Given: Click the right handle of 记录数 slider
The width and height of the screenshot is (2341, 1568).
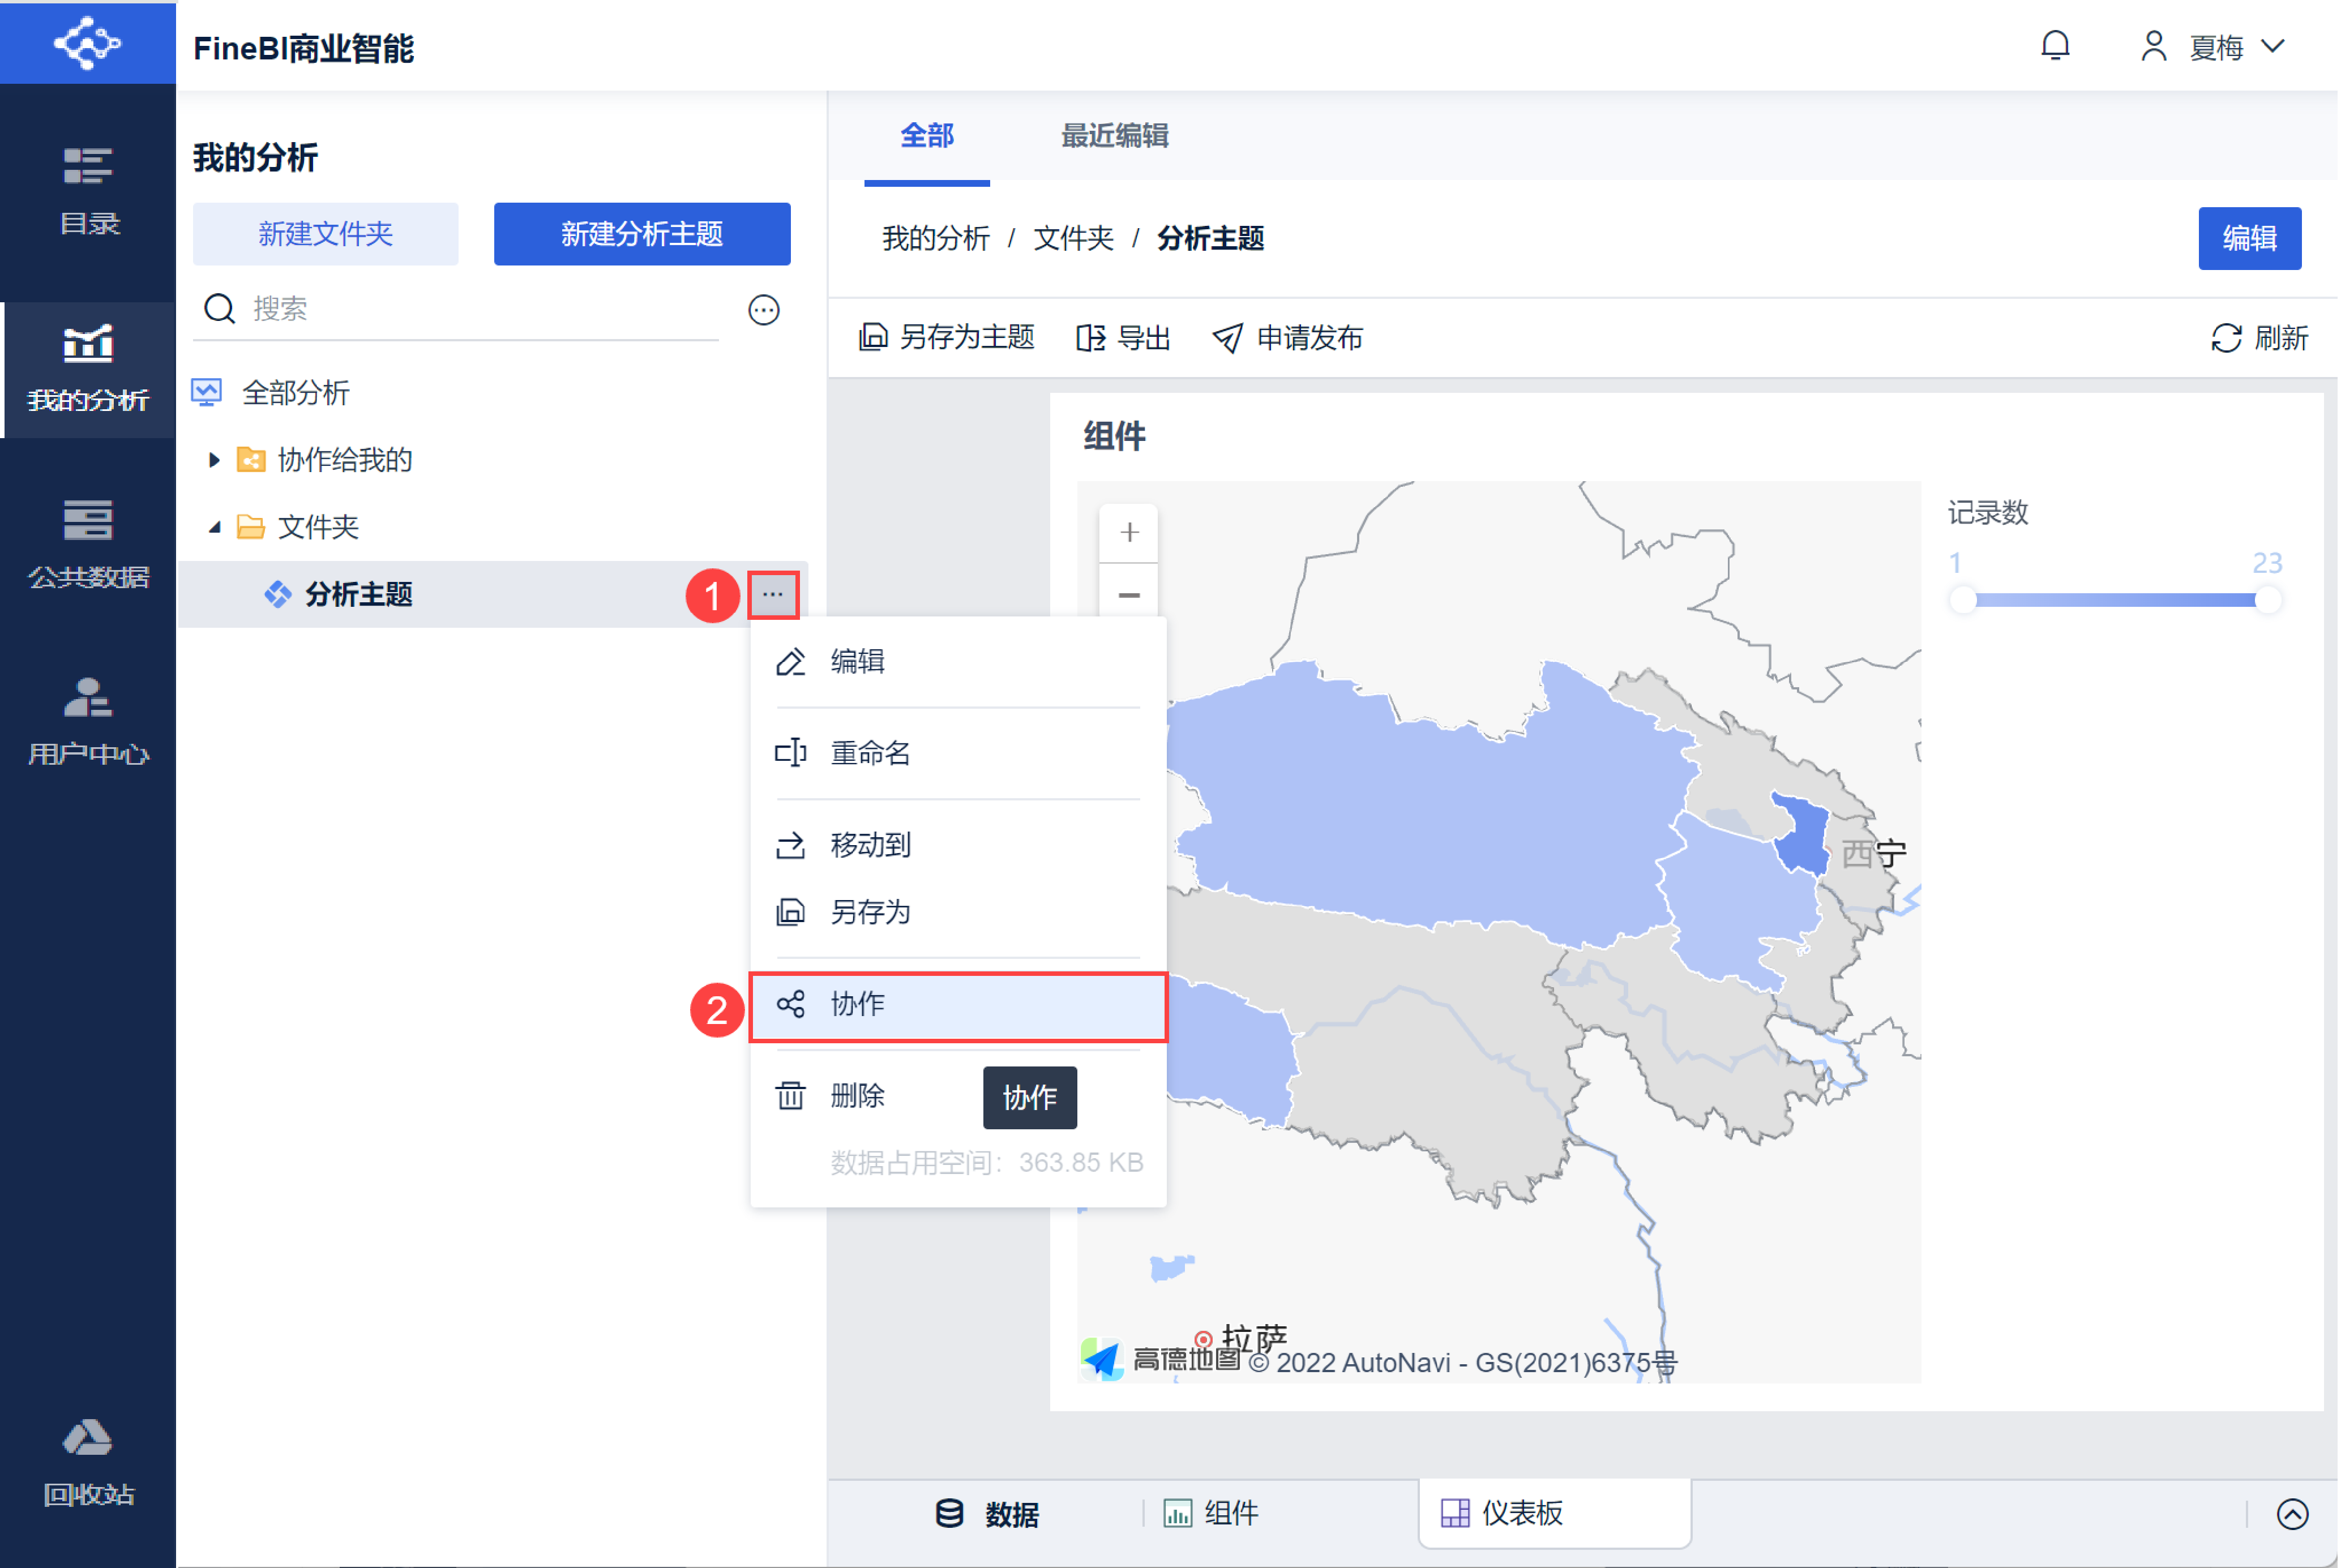Looking at the screenshot, I should [2269, 601].
